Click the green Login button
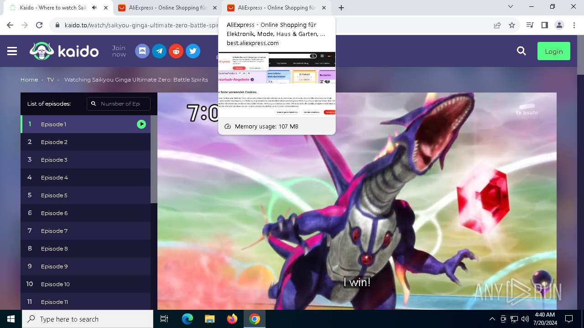The height and width of the screenshot is (328, 584). [553, 51]
